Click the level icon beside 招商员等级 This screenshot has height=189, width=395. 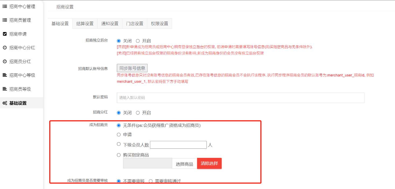(5, 89)
